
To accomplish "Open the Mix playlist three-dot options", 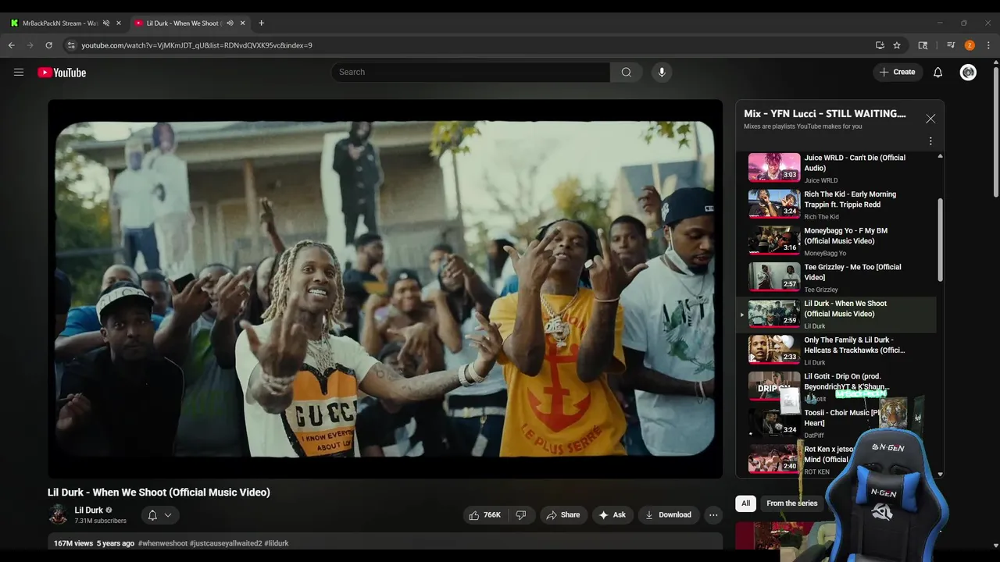I will pyautogui.click(x=930, y=141).
